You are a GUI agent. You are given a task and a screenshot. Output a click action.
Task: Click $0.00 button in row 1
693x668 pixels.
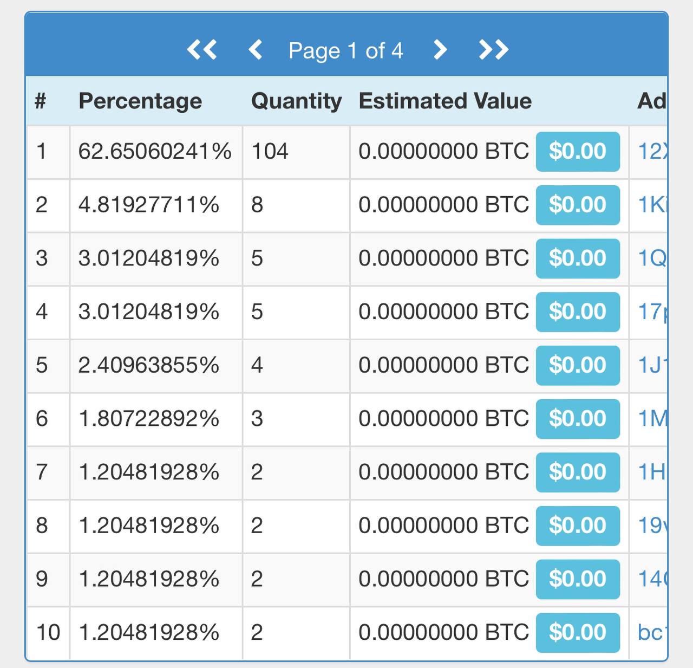pyautogui.click(x=577, y=152)
